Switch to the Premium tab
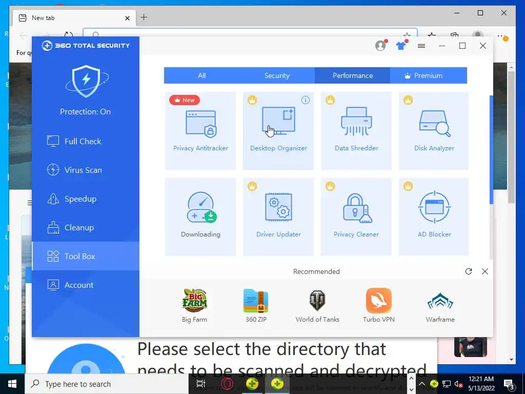Viewport: 525px width, 394px height. (428, 75)
